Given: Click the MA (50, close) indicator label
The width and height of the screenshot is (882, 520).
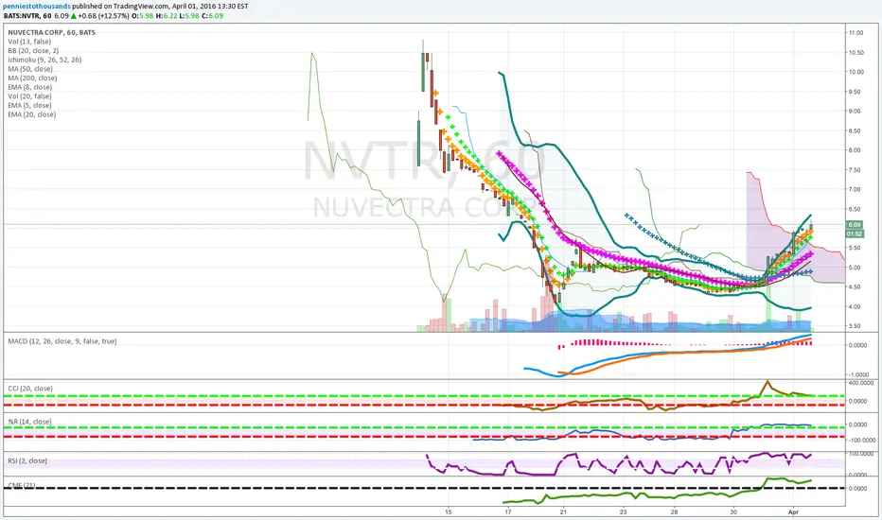Looking at the screenshot, I should point(30,69).
